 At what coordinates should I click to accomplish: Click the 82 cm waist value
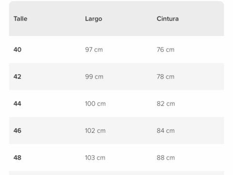(x=166, y=104)
